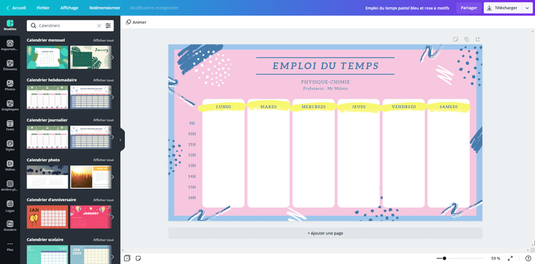Screen dimensions: 535x264
Task: Open the Photos sidebar panel
Action: pyautogui.click(x=9, y=85)
